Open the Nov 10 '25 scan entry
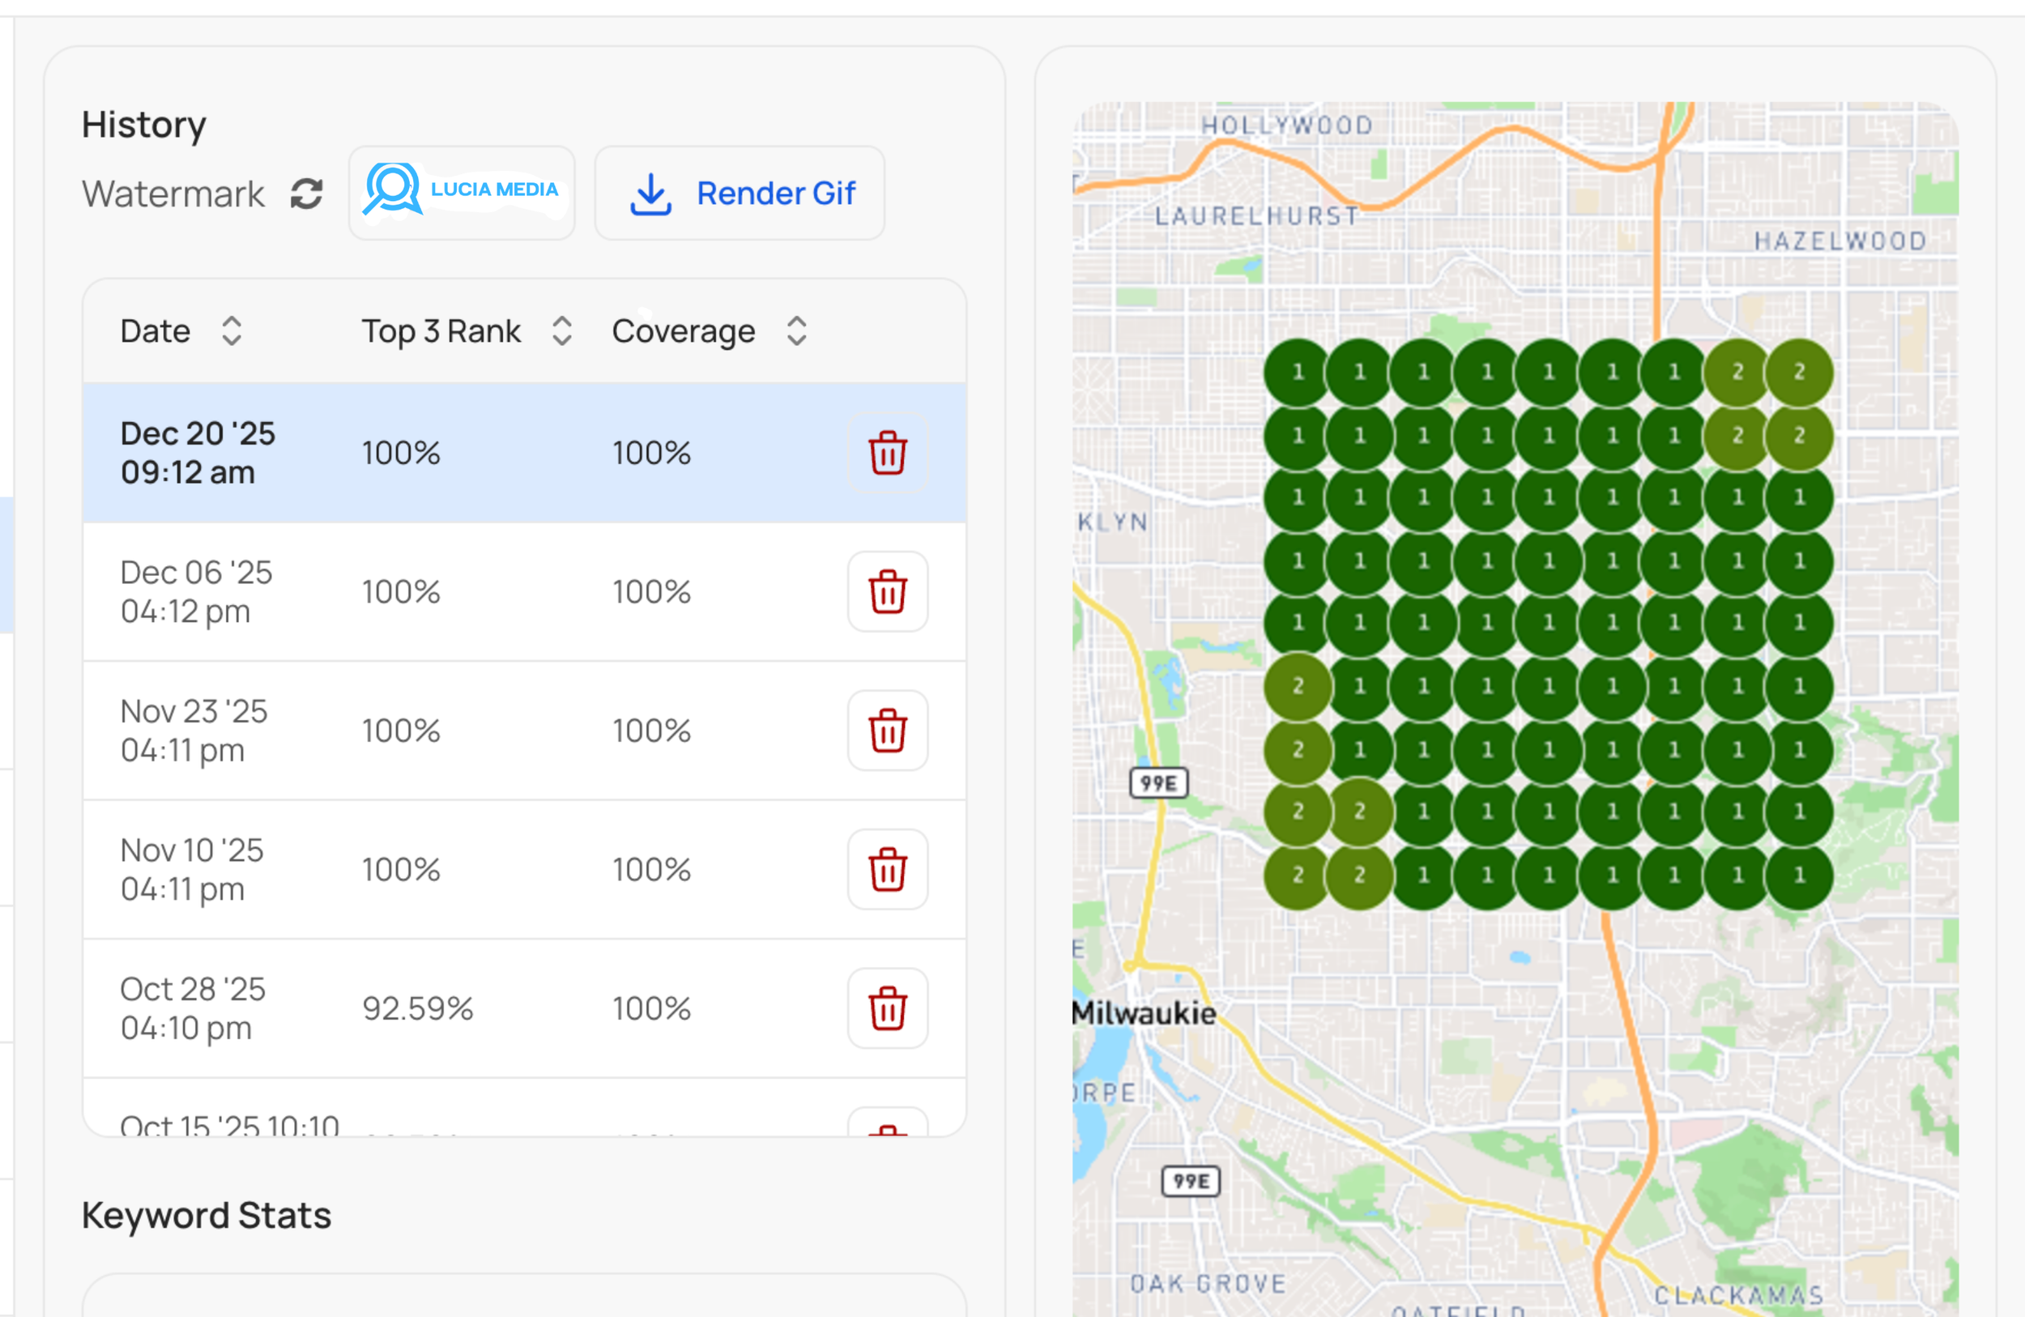 192,869
